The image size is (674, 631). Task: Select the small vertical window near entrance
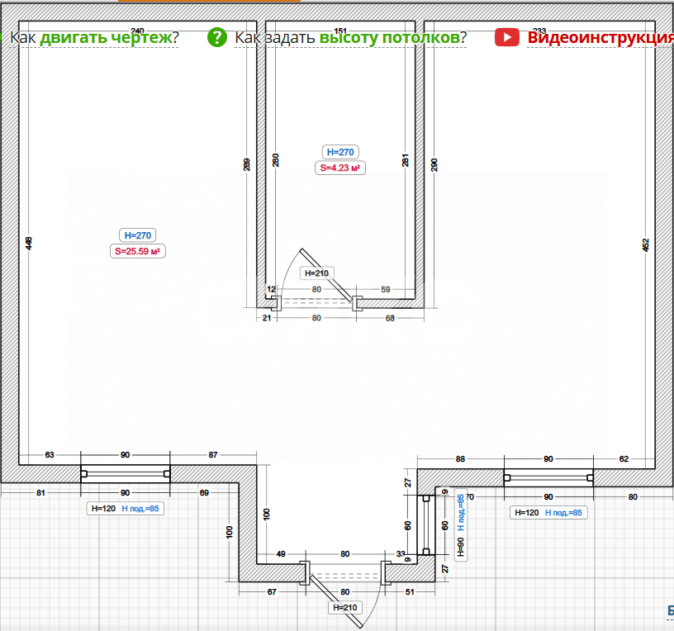point(425,525)
